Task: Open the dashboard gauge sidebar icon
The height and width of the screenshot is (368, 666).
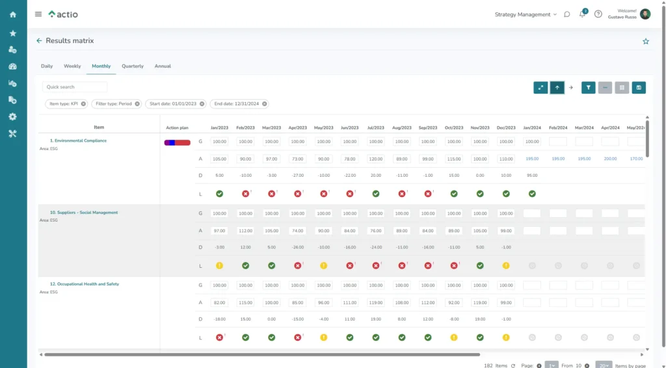Action: (13, 66)
